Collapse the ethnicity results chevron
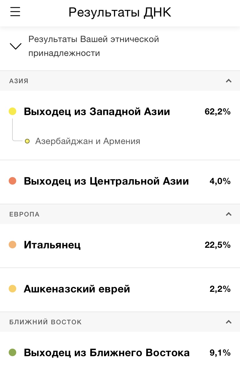This screenshot has height=375, width=240. point(16,46)
